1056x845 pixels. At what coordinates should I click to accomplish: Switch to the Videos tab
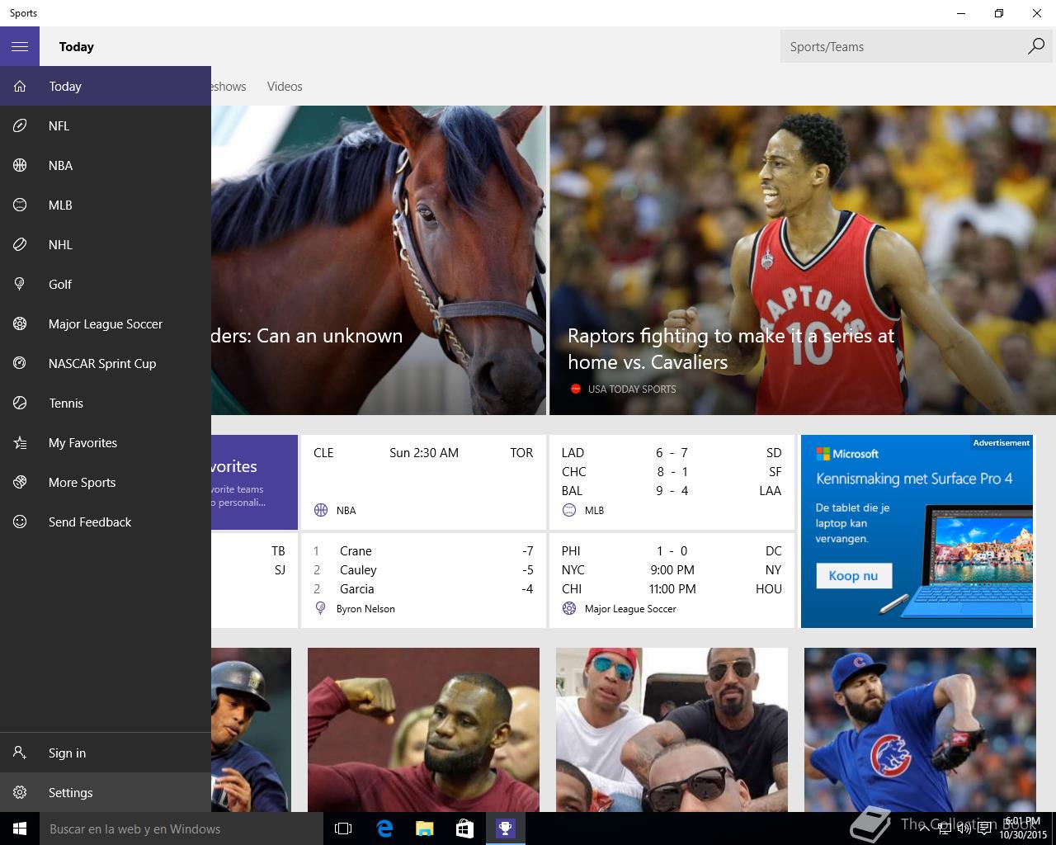point(285,86)
